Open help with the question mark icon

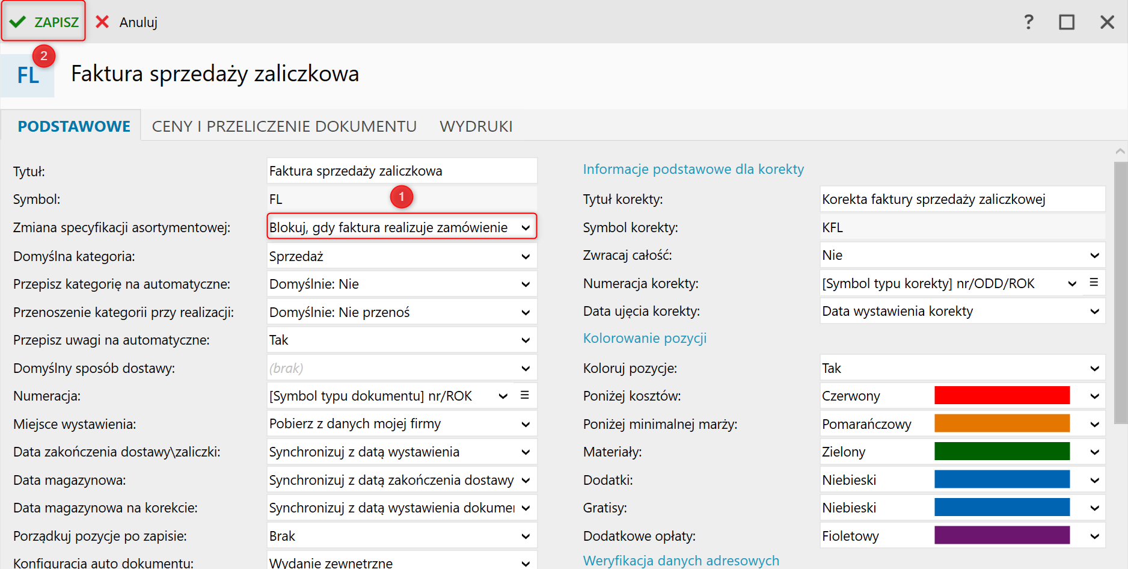pyautogui.click(x=1028, y=22)
